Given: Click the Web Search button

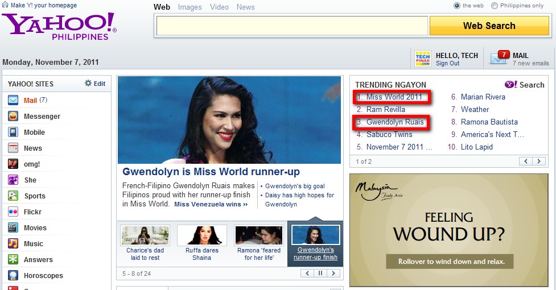Looking at the screenshot, I should coord(489,26).
